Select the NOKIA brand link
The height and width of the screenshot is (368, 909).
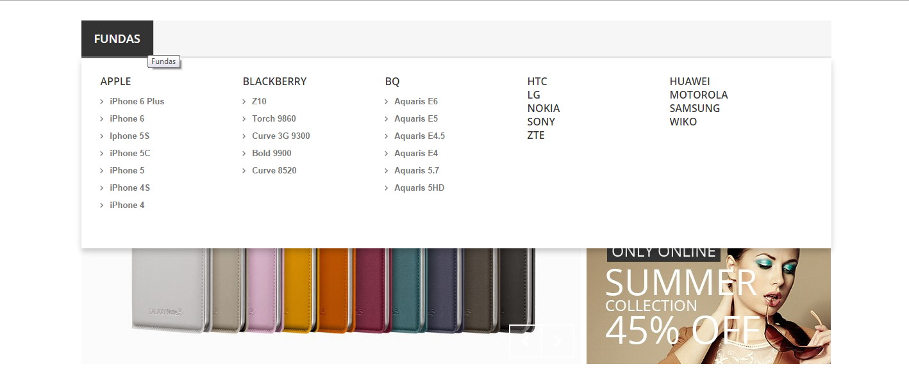[x=544, y=108]
